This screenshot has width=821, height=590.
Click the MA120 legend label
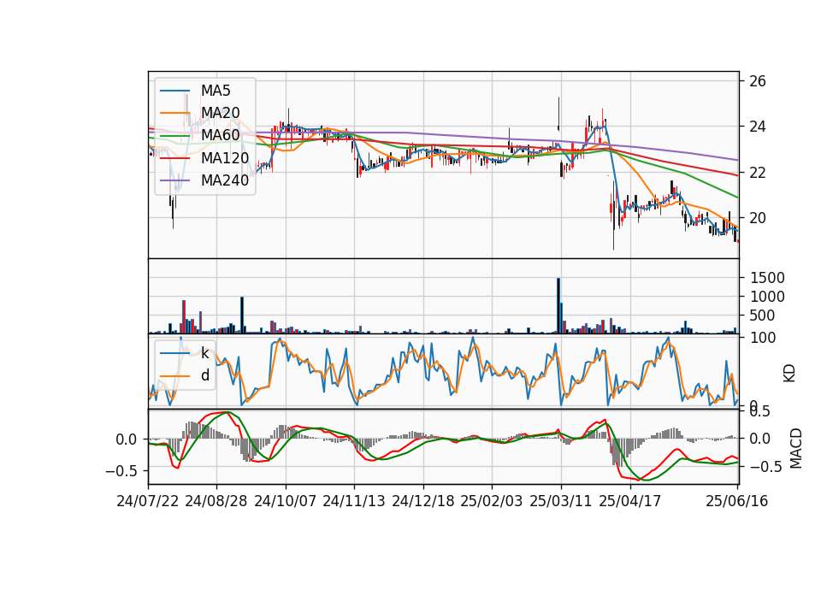pos(225,157)
